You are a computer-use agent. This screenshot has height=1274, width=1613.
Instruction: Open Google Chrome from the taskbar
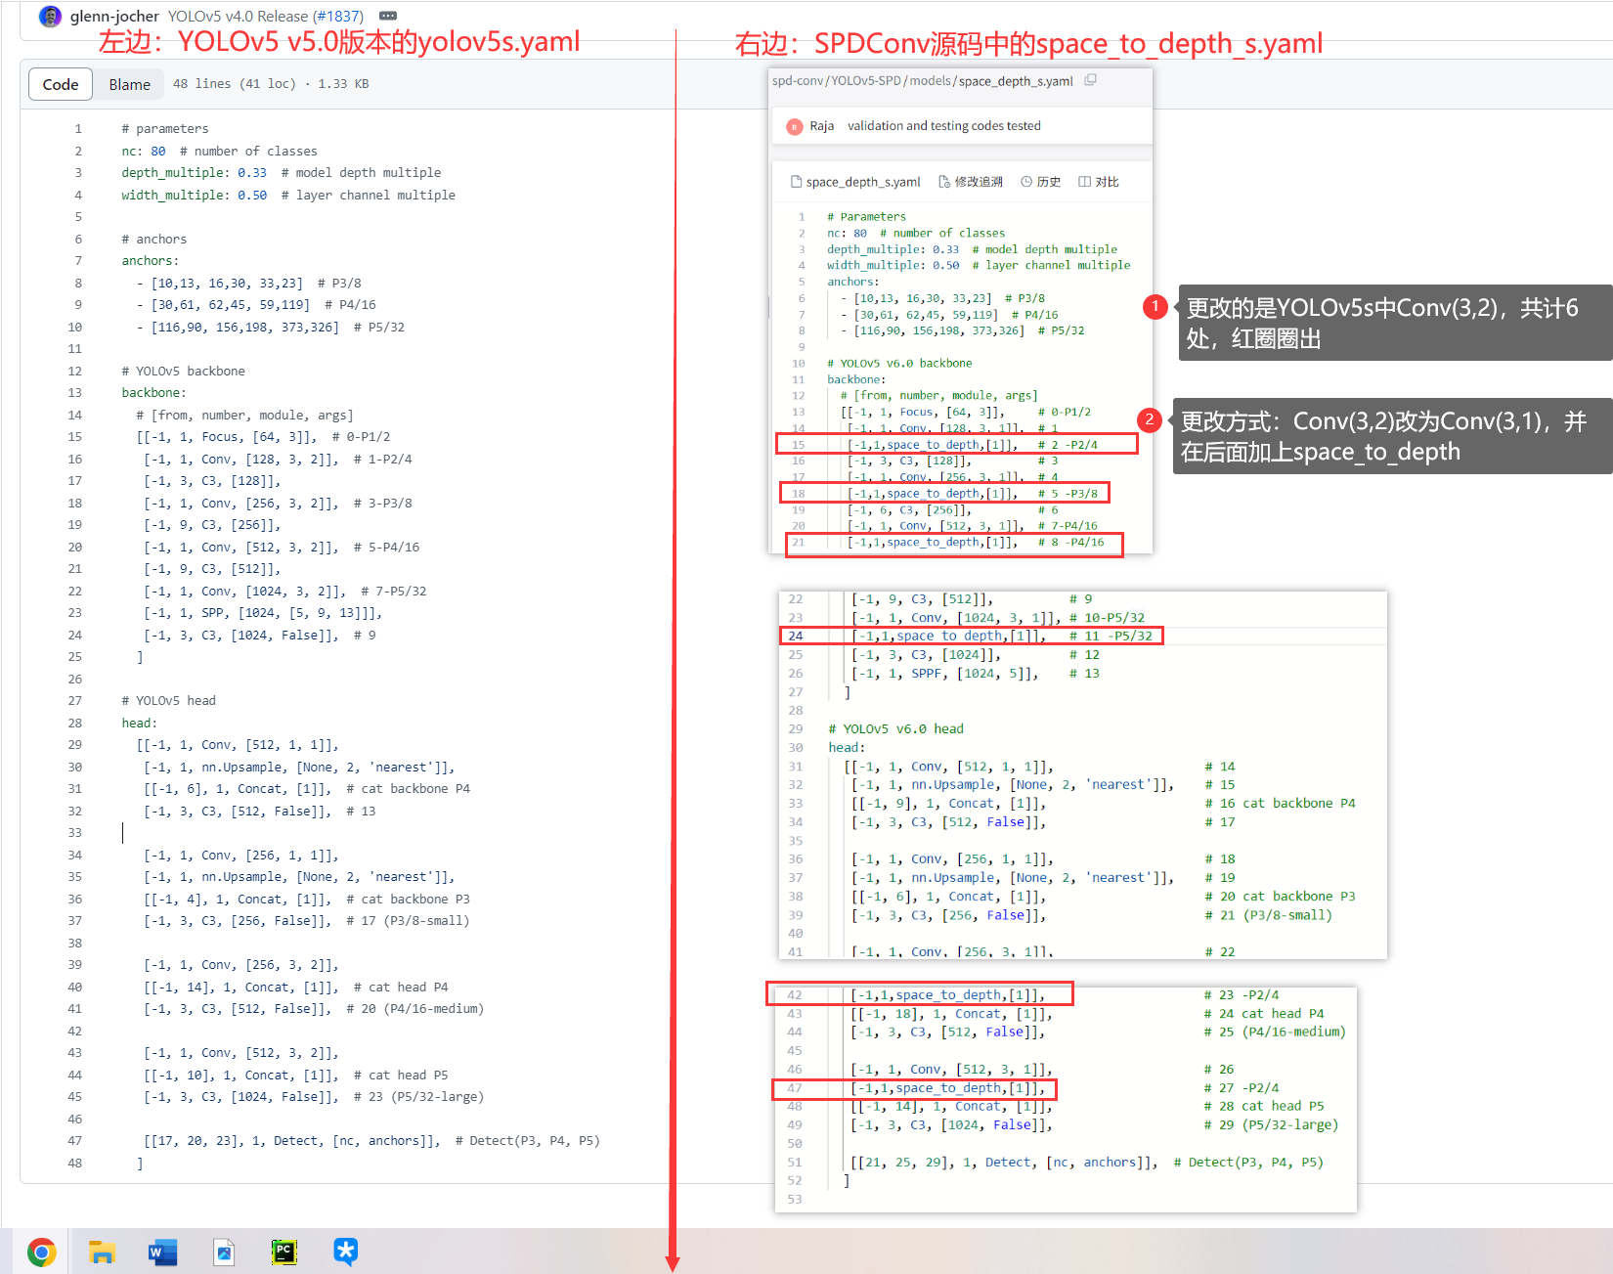tap(41, 1252)
